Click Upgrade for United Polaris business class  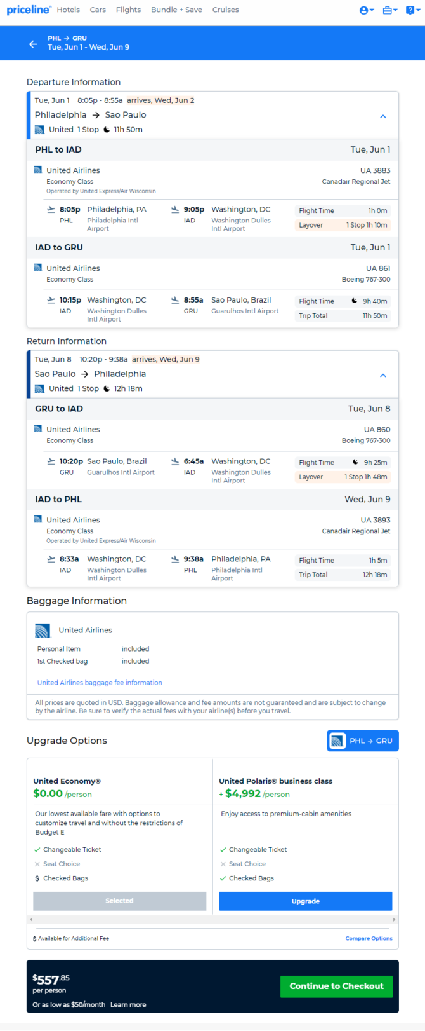coord(306,901)
